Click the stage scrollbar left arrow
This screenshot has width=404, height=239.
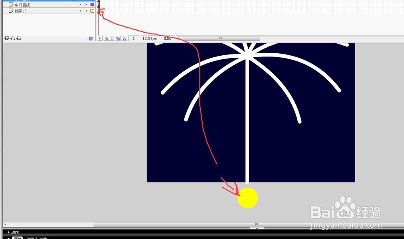5,224
